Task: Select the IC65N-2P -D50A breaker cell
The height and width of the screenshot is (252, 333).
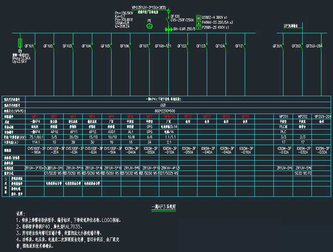Action: point(150,150)
